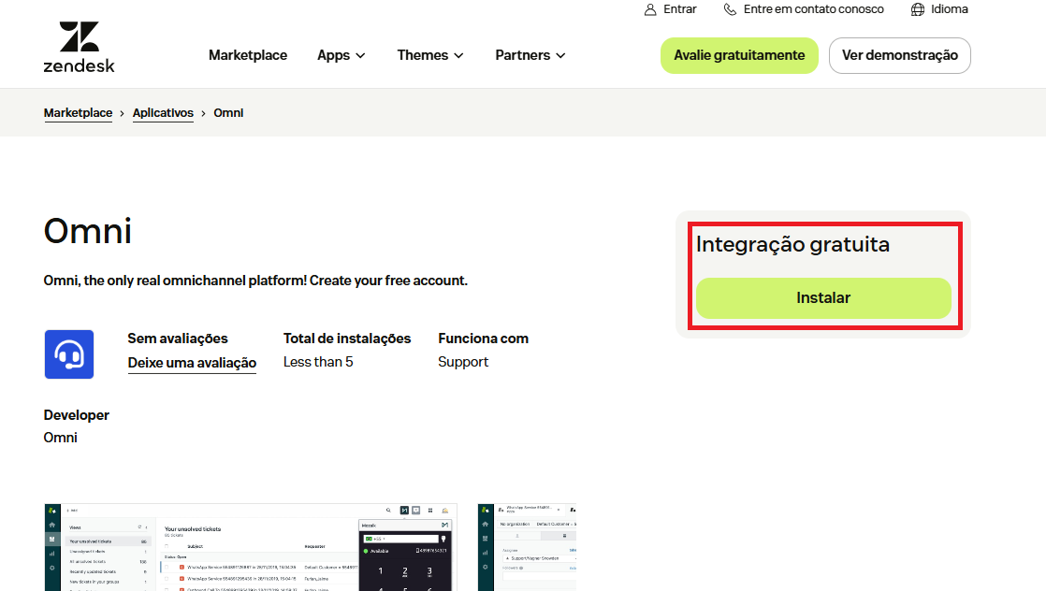The width and height of the screenshot is (1046, 591).
Task: Open Entre em contato conosco link
Action: 814,9
